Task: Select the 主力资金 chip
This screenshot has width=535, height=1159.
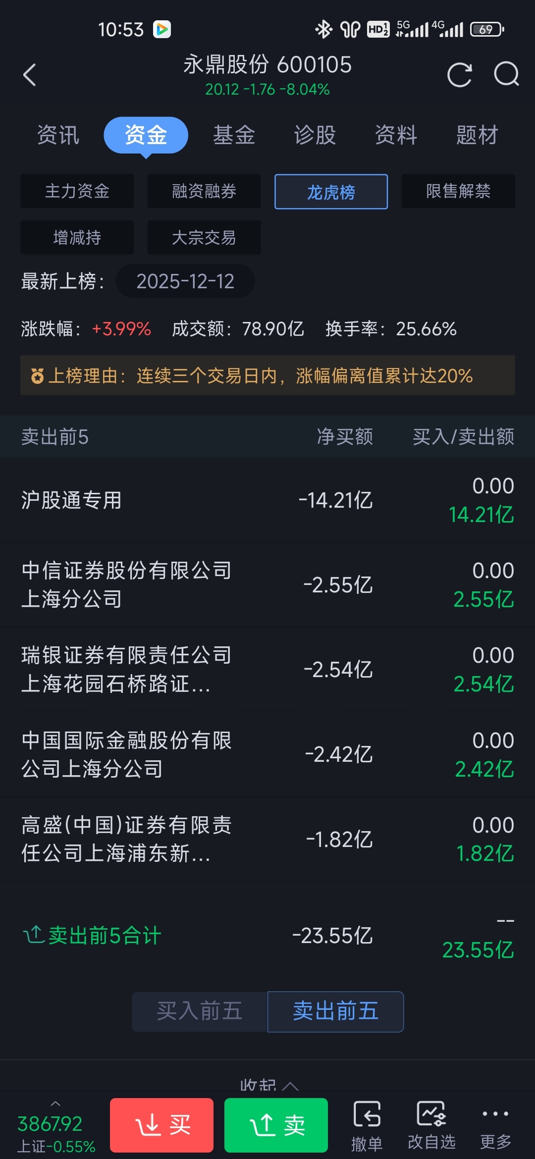Action: [x=77, y=191]
